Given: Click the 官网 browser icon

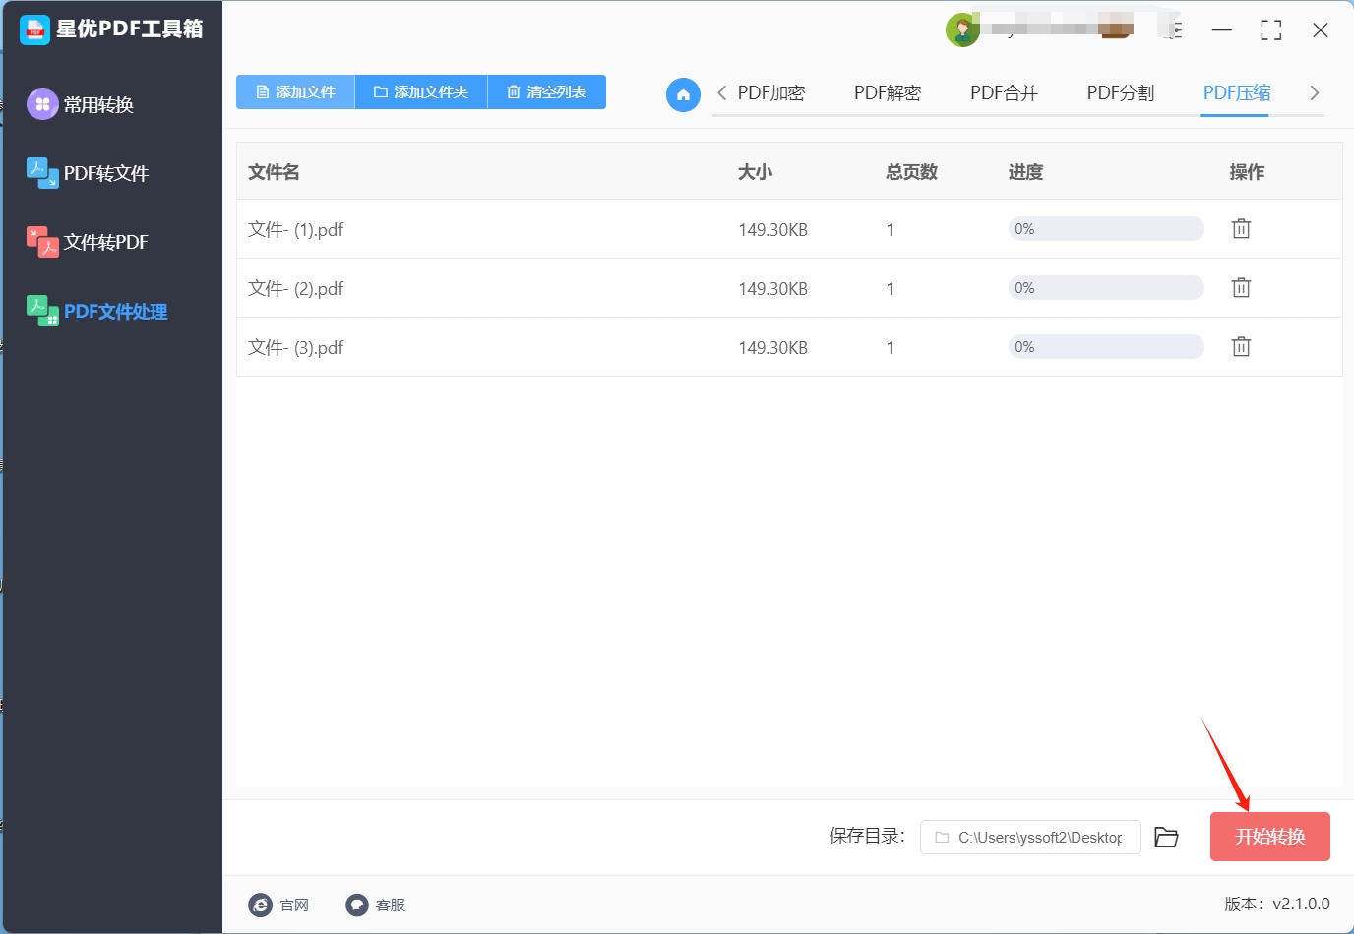Looking at the screenshot, I should (x=260, y=905).
